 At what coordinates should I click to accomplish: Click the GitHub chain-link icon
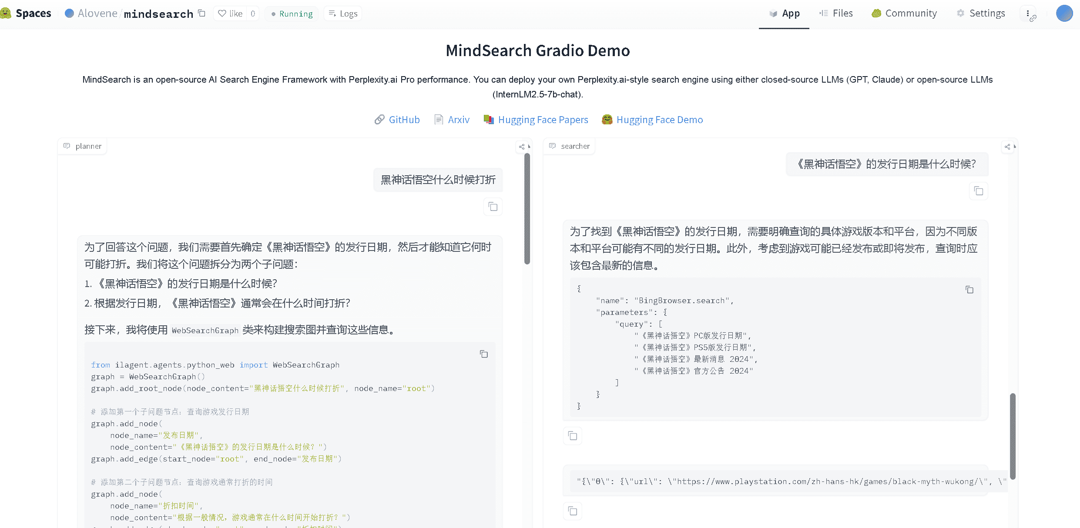click(x=379, y=120)
